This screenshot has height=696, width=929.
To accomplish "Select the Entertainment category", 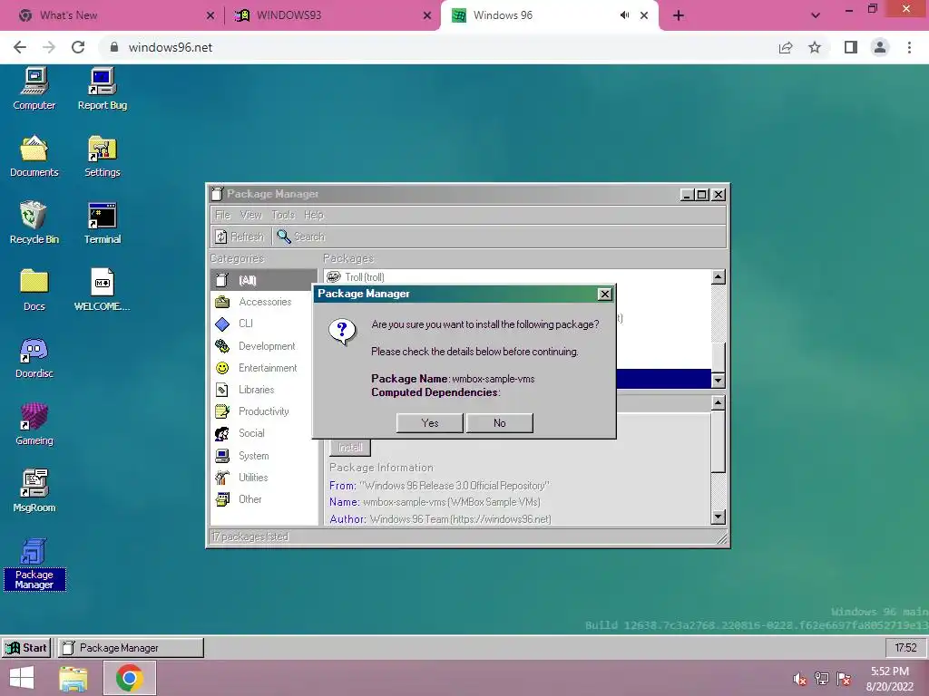I will tap(264, 368).
